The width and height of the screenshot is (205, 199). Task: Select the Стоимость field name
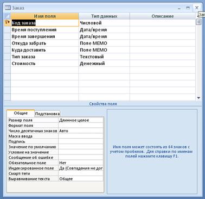44,64
